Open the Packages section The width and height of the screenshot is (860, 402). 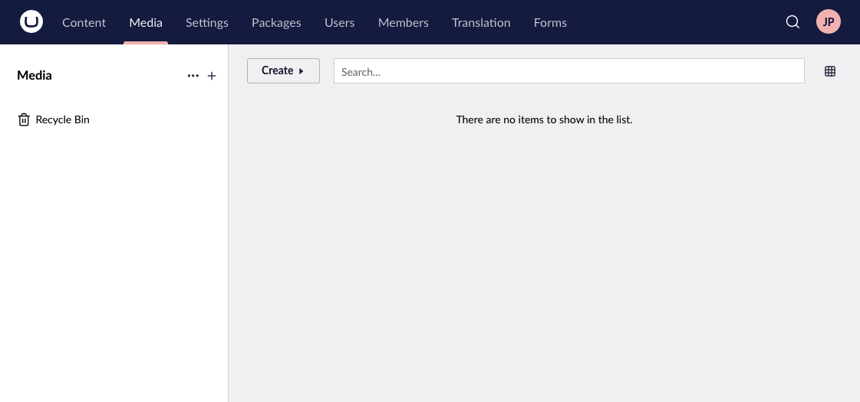pyautogui.click(x=276, y=22)
